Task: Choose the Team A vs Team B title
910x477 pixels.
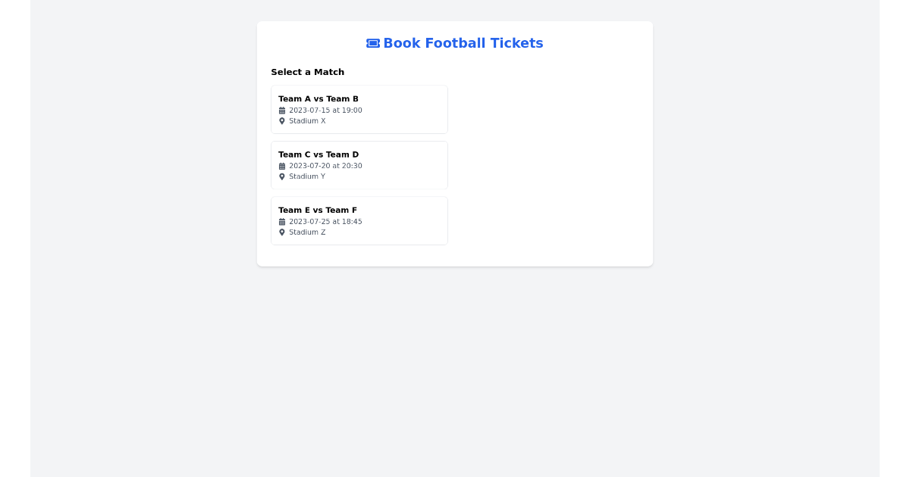Action: click(318, 98)
